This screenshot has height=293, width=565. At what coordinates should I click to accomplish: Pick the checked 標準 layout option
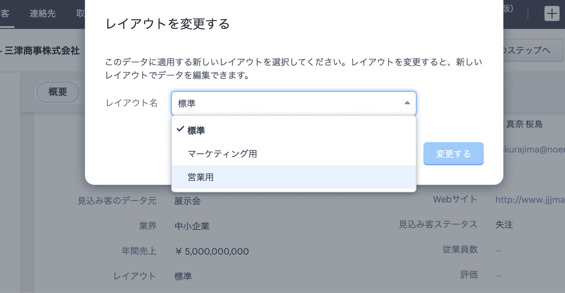pyautogui.click(x=196, y=130)
